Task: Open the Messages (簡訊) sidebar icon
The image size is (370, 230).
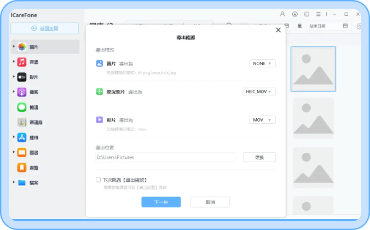Action: coord(22,107)
